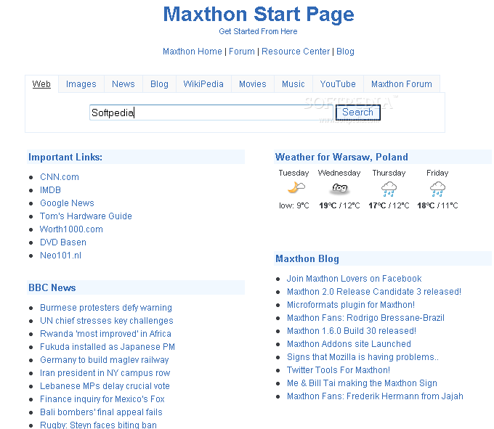Open Bali bombers' final appeal fails
Screen dimensions: 494x429
101,412
